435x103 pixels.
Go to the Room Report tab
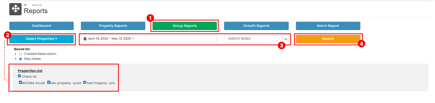click(328, 26)
